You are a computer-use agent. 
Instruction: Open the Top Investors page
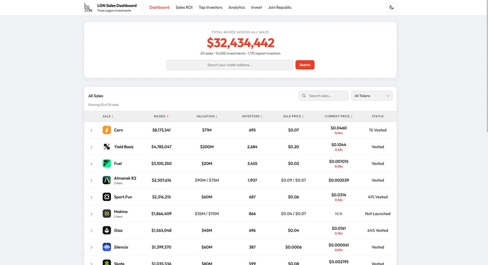point(211,7)
